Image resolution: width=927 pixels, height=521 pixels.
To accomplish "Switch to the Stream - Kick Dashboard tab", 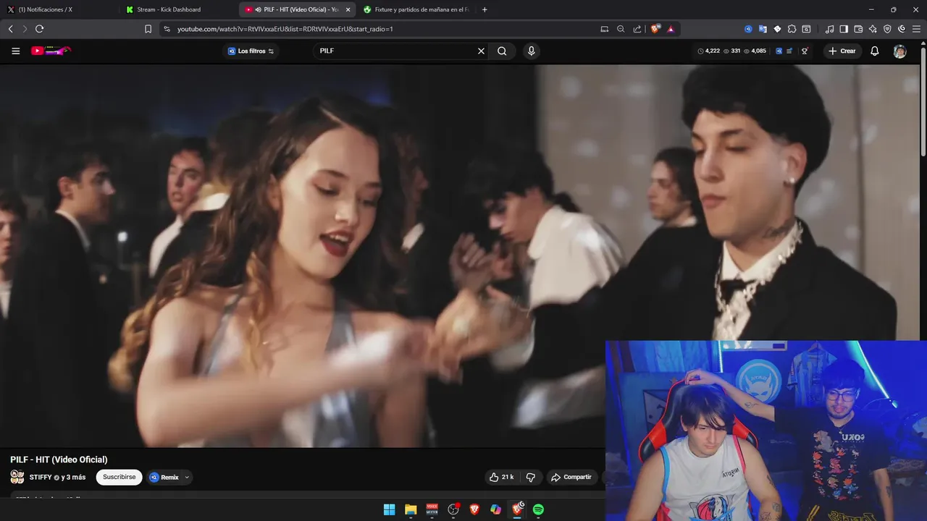I will coord(177,9).
